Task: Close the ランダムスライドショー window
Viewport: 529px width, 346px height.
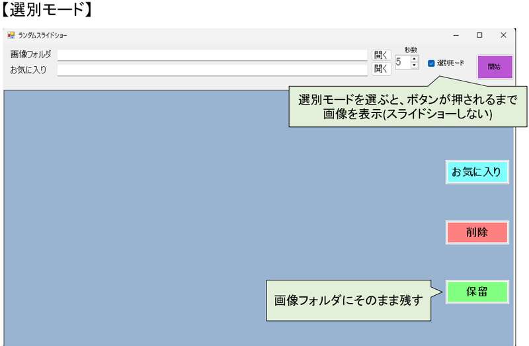Action: point(503,35)
